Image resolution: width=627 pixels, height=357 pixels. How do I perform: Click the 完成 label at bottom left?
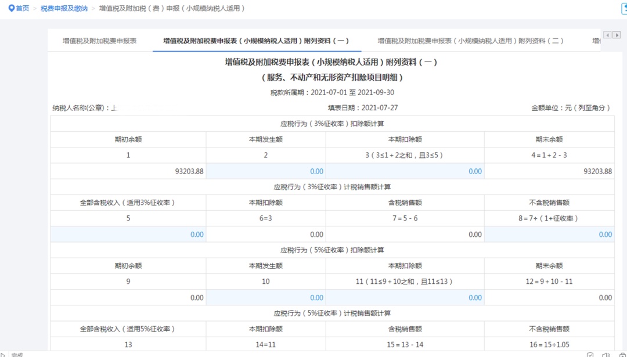pos(17,355)
